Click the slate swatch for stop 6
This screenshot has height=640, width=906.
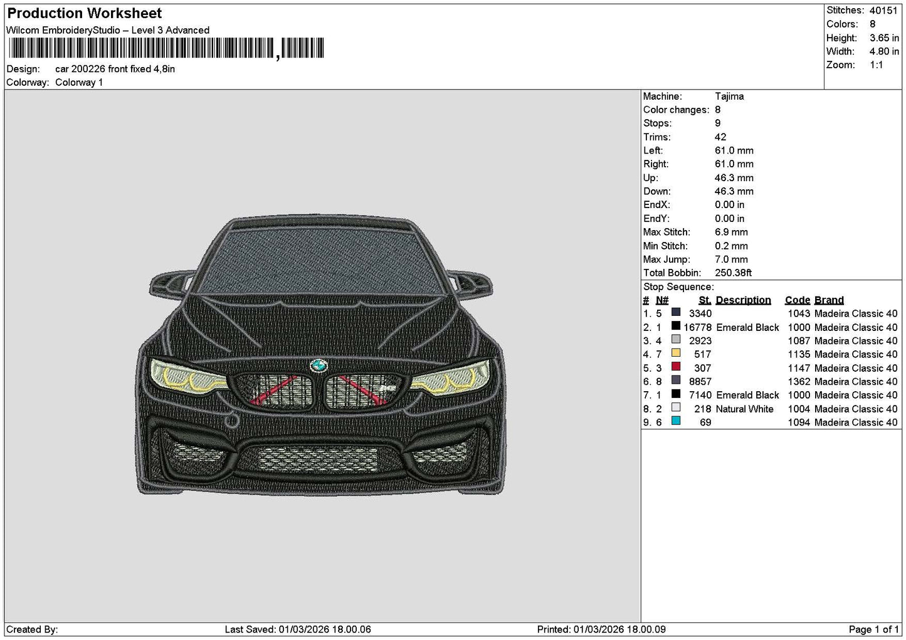(676, 381)
